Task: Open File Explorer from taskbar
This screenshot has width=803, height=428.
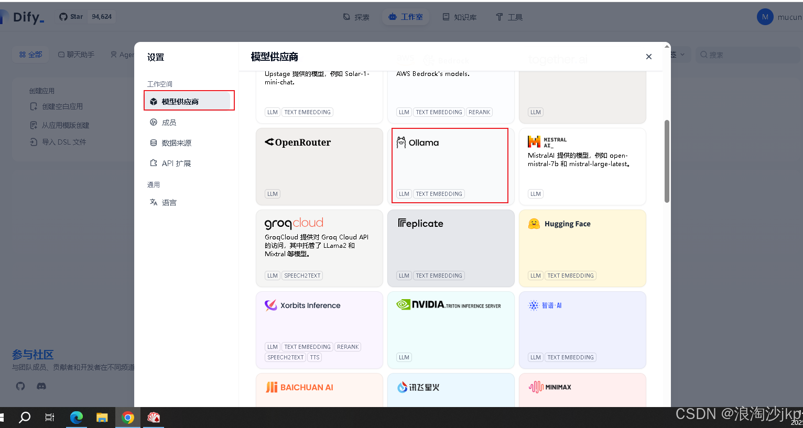Action: tap(102, 418)
